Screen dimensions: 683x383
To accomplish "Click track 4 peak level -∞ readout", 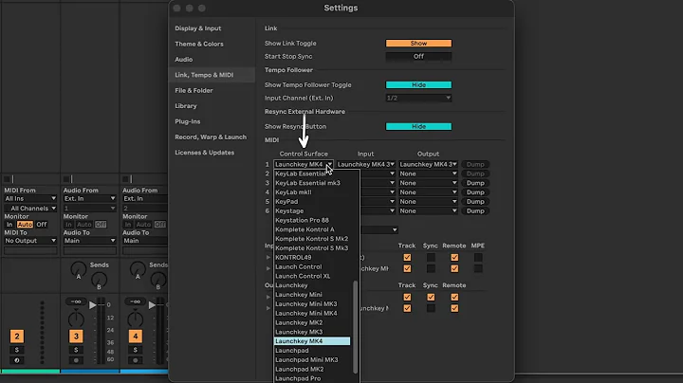I will 135,301.
